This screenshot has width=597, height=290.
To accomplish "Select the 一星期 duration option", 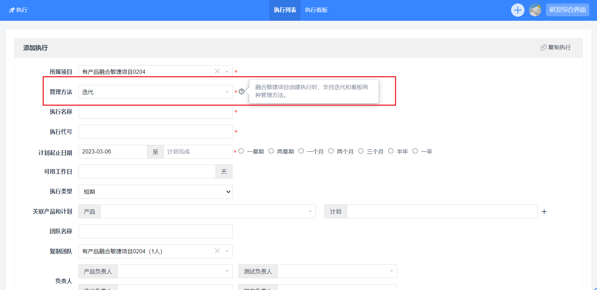I will coord(241,151).
